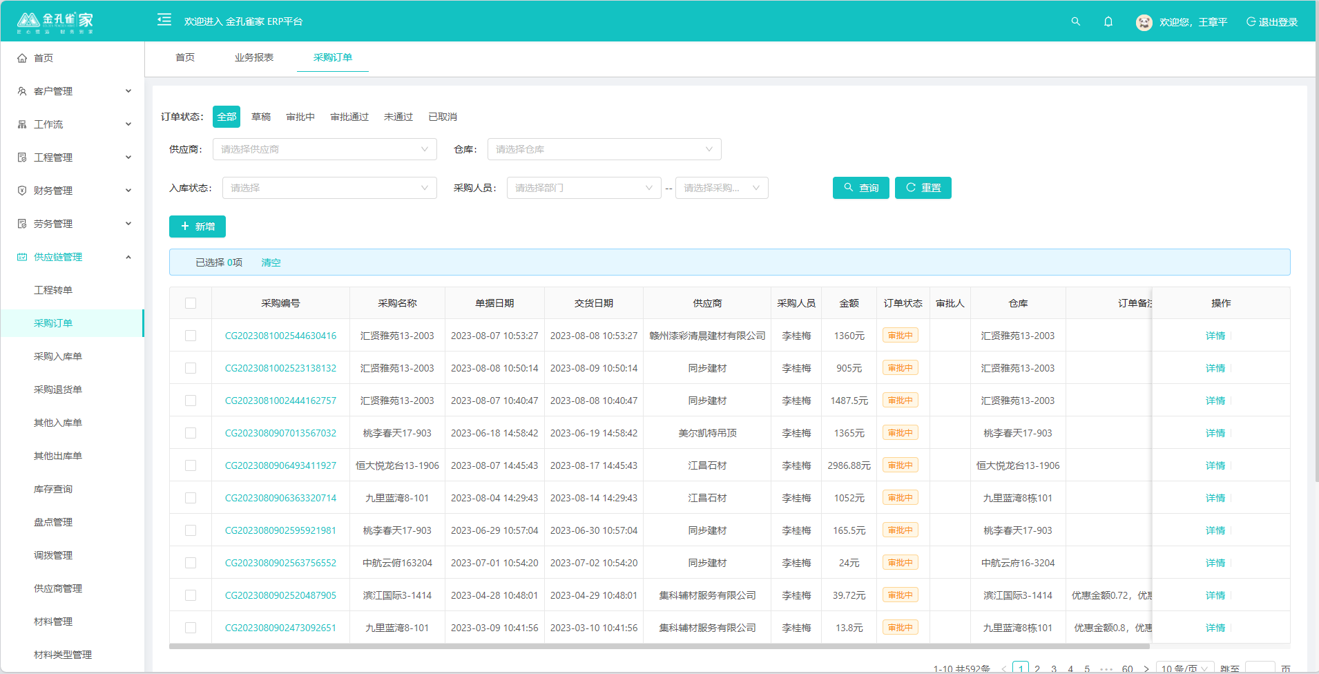The height and width of the screenshot is (674, 1319).
Task: Click the 客户管理 person icon
Action: (x=22, y=91)
